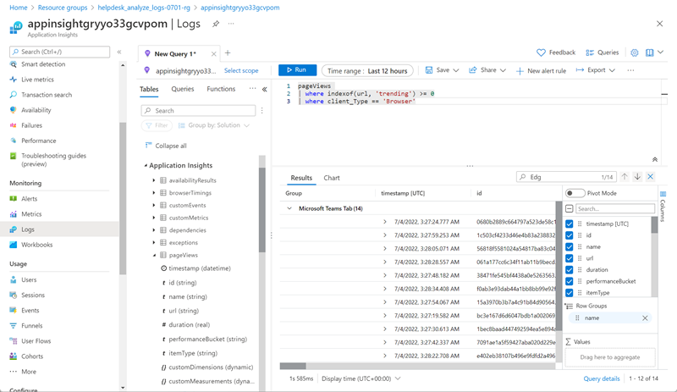The image size is (677, 392).
Task: Open Troubleshooting guides (preview)
Action: pos(53,159)
